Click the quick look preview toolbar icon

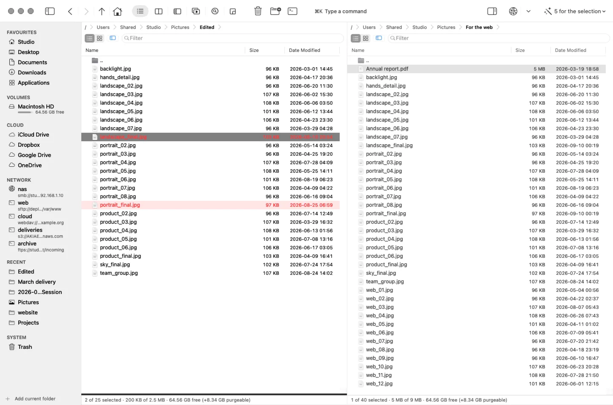(215, 11)
